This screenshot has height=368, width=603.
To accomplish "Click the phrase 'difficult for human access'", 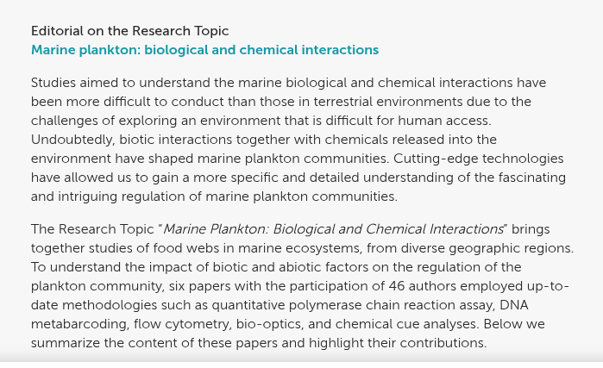I will 408,121.
